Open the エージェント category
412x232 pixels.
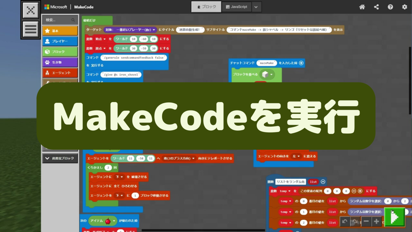click(x=60, y=73)
